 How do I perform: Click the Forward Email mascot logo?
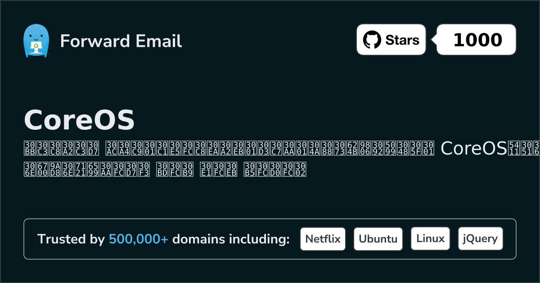[36, 40]
